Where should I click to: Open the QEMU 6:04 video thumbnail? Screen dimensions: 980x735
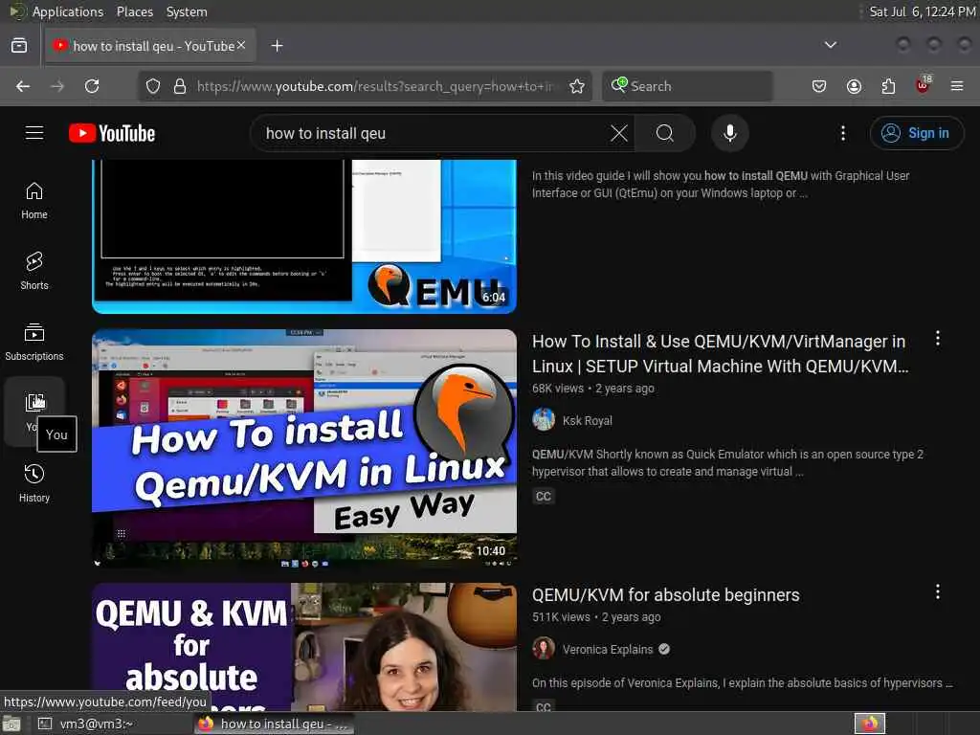point(304,236)
